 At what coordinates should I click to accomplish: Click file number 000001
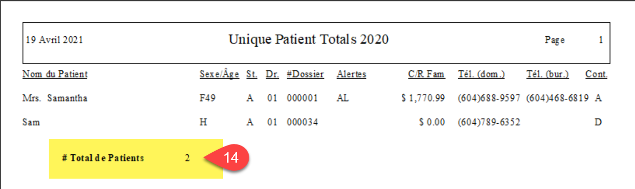point(302,98)
